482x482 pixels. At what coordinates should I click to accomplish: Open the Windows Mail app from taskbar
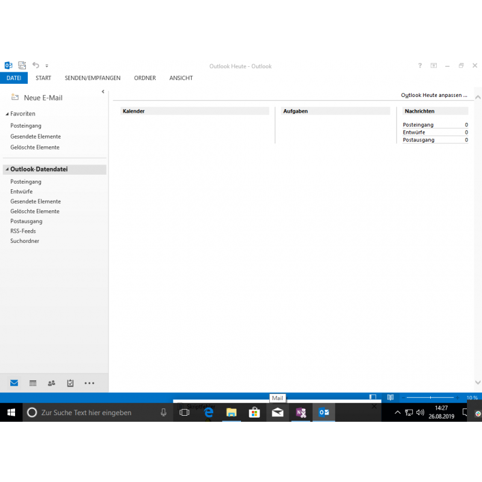277,413
